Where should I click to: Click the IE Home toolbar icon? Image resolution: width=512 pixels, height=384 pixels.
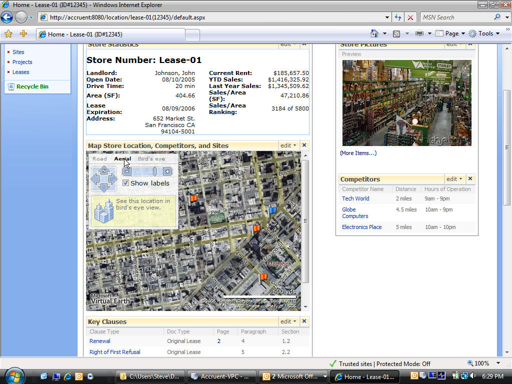[374, 33]
